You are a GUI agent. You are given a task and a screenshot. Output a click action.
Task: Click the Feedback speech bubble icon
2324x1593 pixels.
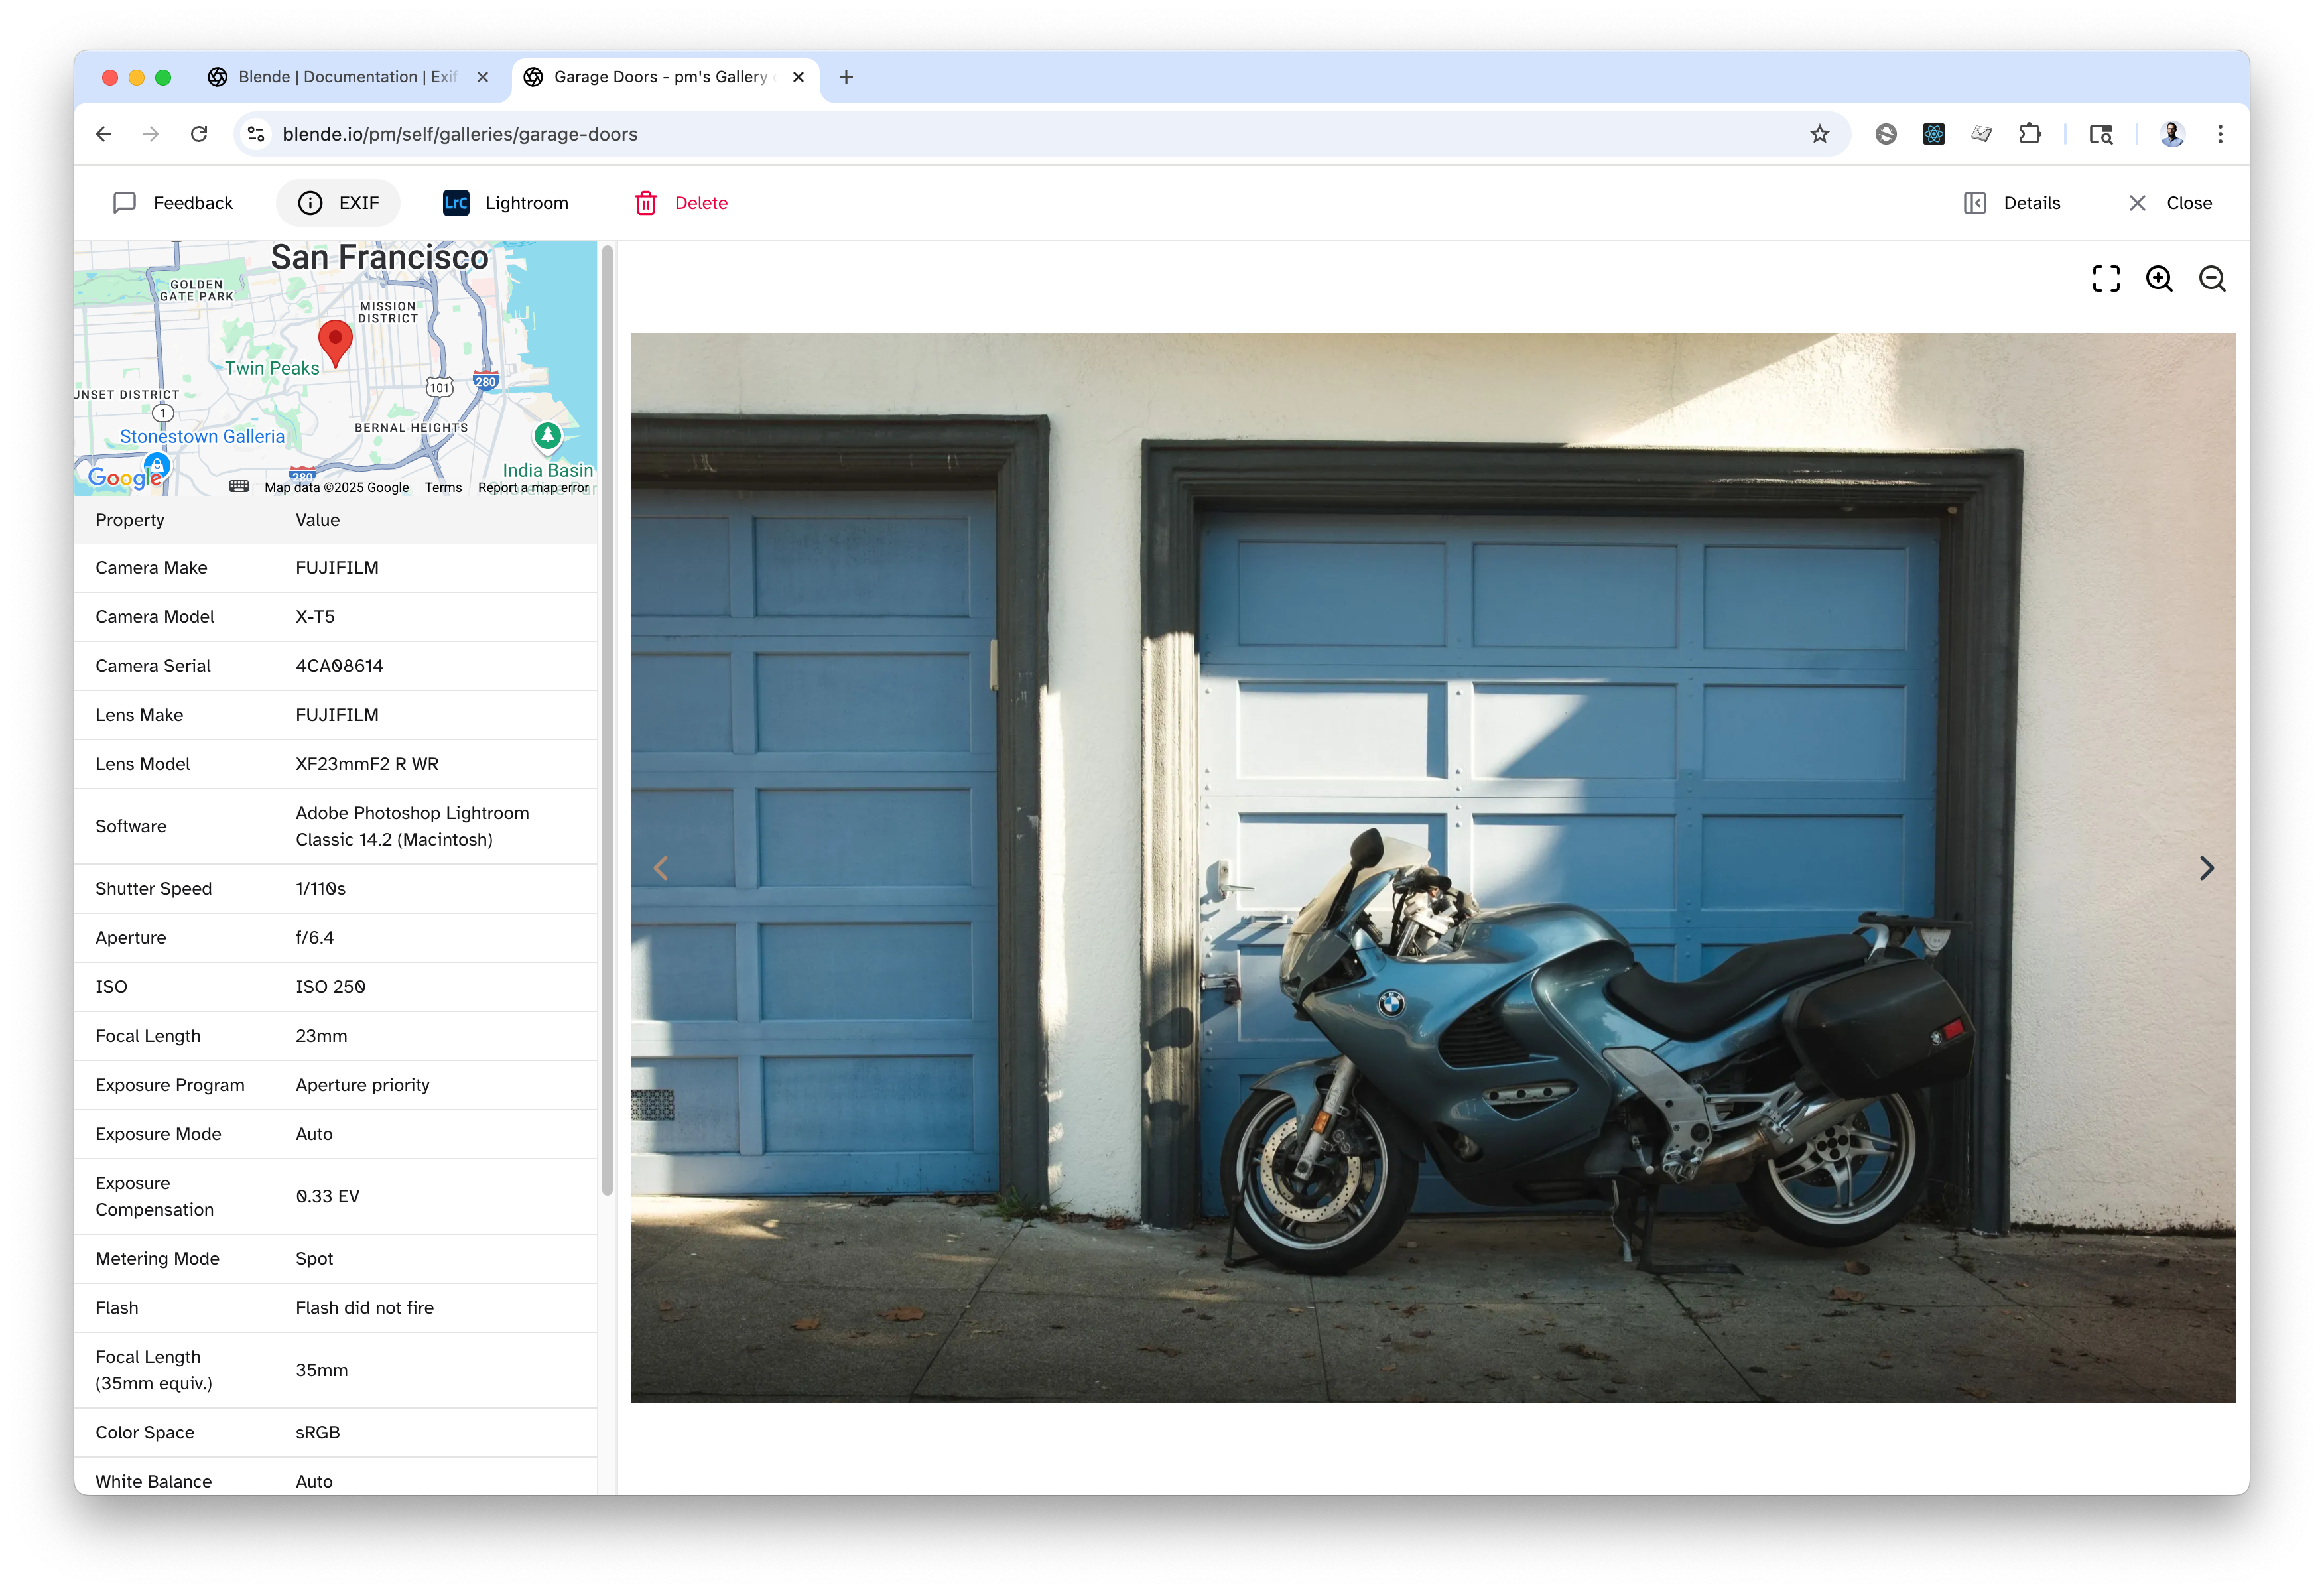(x=124, y=203)
